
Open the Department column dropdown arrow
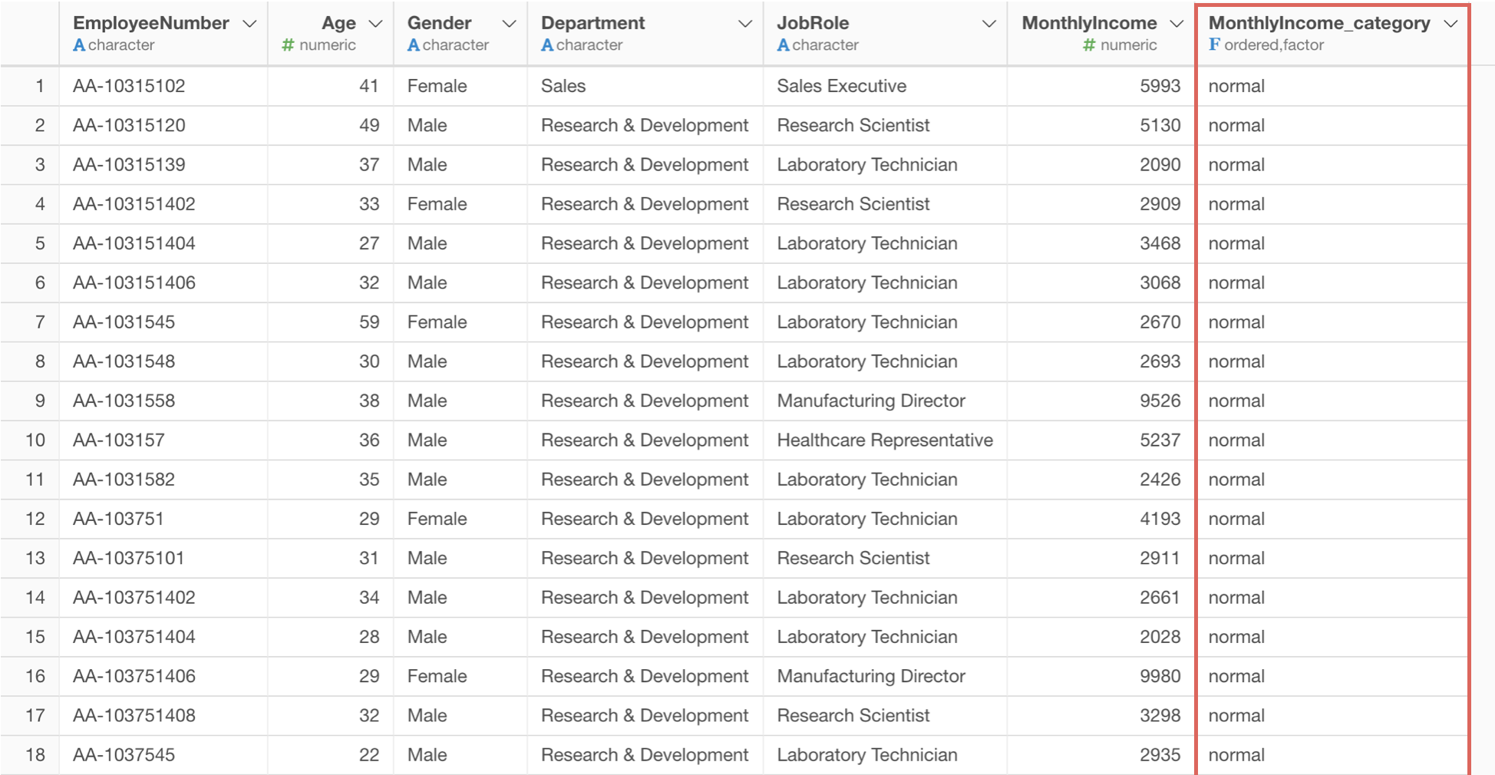coord(744,24)
